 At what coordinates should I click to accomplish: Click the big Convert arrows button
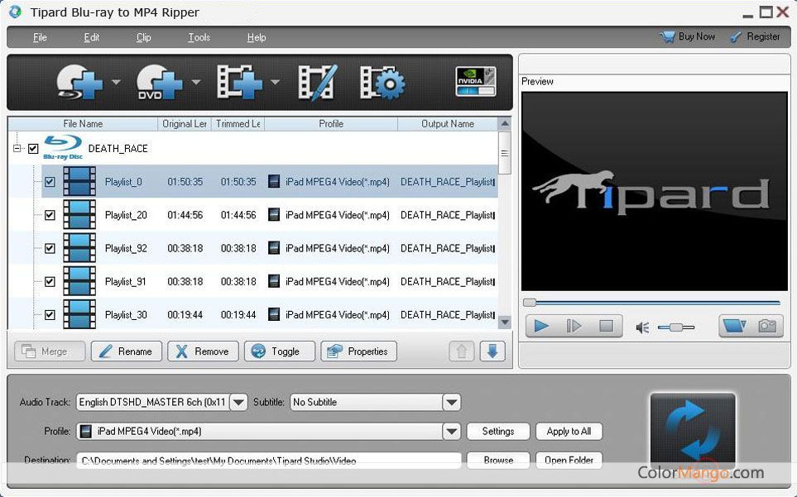(693, 431)
